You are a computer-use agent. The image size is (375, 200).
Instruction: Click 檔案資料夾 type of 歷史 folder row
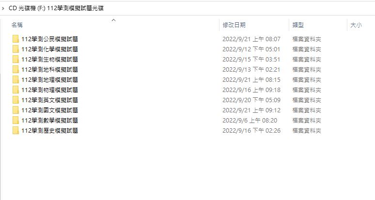pos(307,131)
